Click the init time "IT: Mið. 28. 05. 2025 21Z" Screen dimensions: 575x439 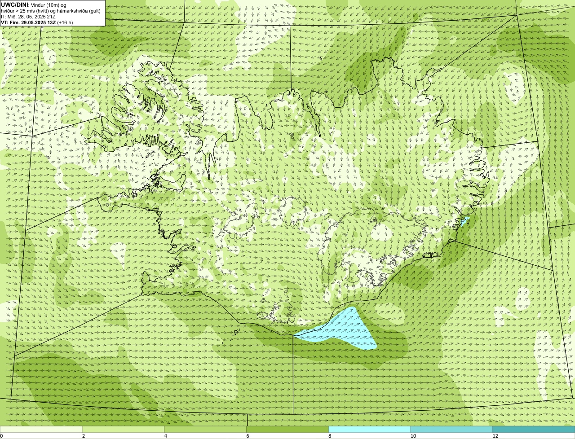pos(28,16)
